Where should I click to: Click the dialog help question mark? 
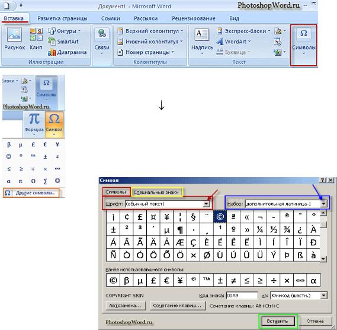pos(323,180)
